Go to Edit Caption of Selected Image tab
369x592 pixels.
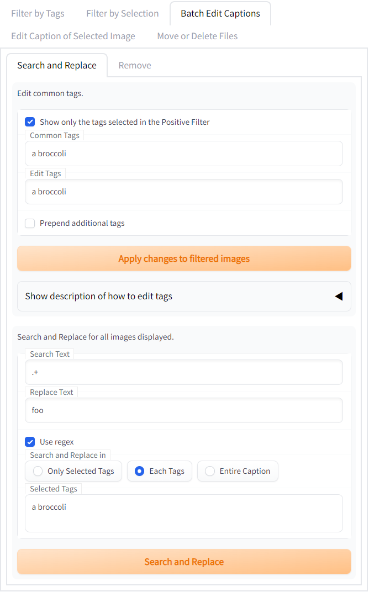[73, 36]
